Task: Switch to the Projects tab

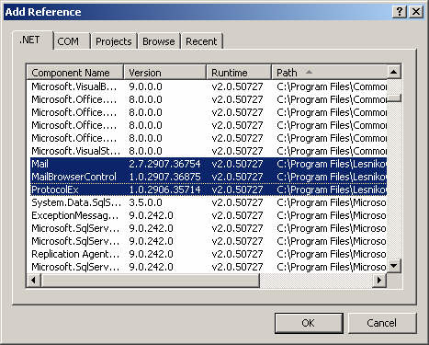Action: point(114,41)
